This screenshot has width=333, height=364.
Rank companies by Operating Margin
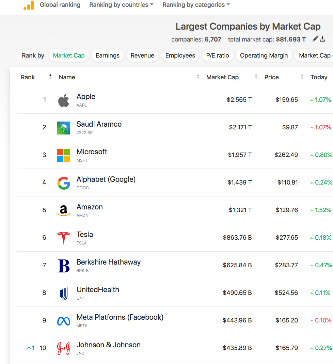point(264,56)
